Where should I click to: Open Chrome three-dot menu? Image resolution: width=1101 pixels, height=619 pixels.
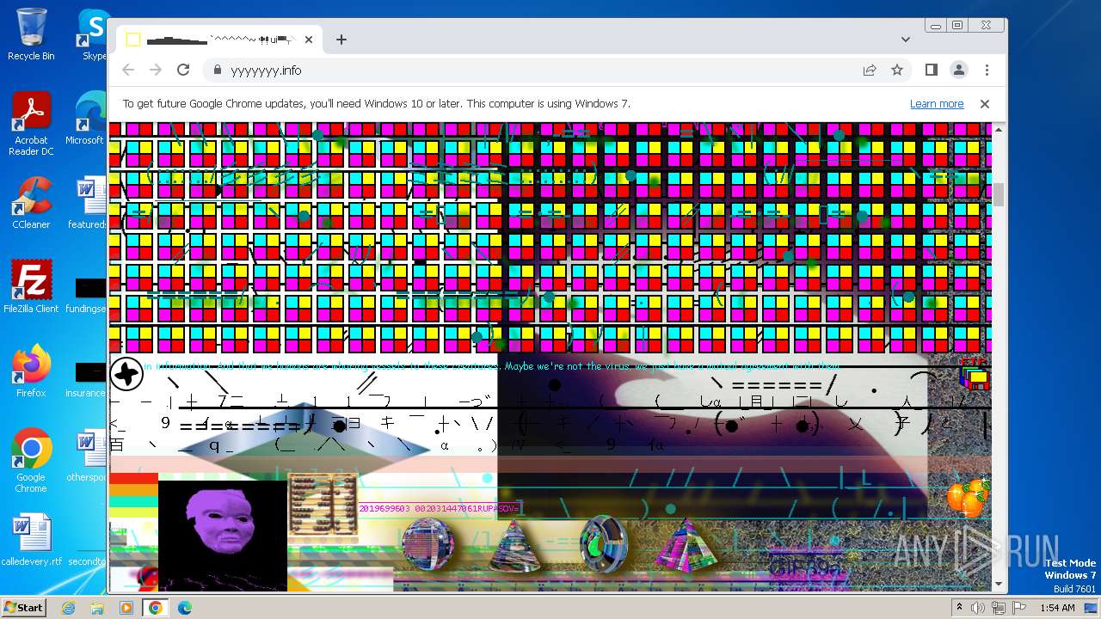click(x=987, y=70)
